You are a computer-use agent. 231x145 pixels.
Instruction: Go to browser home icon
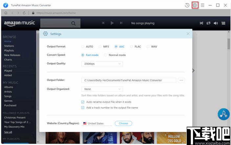6,13
